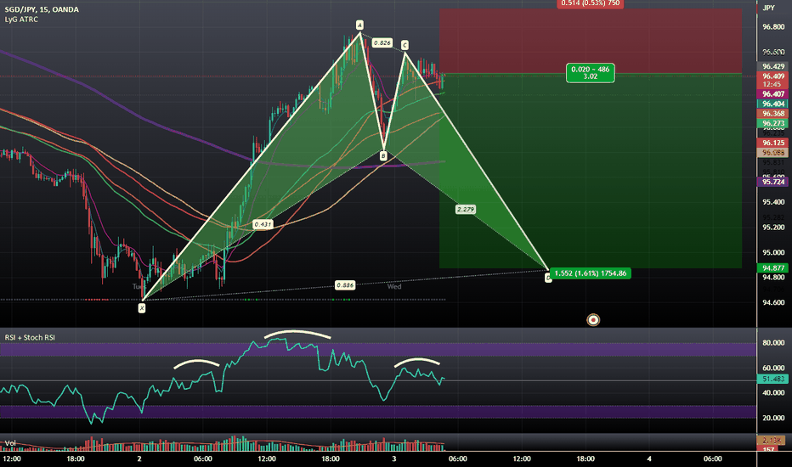Click the 20.000 RSI axis label
The image size is (792, 467).
pyautogui.click(x=773, y=418)
